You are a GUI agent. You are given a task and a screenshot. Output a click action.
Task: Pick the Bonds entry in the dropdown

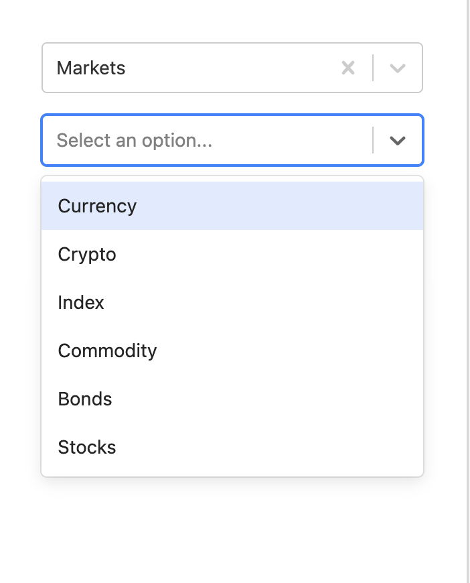point(84,399)
